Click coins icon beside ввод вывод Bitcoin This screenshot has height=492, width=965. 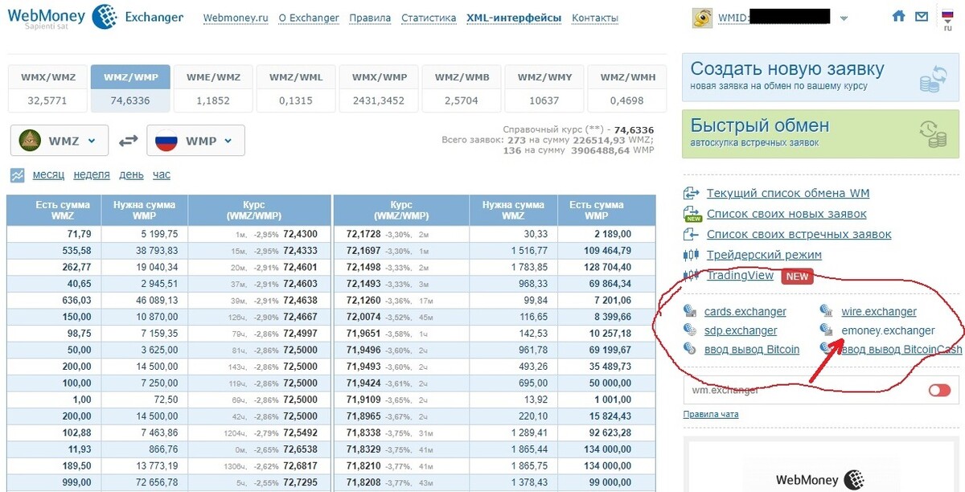pos(690,348)
